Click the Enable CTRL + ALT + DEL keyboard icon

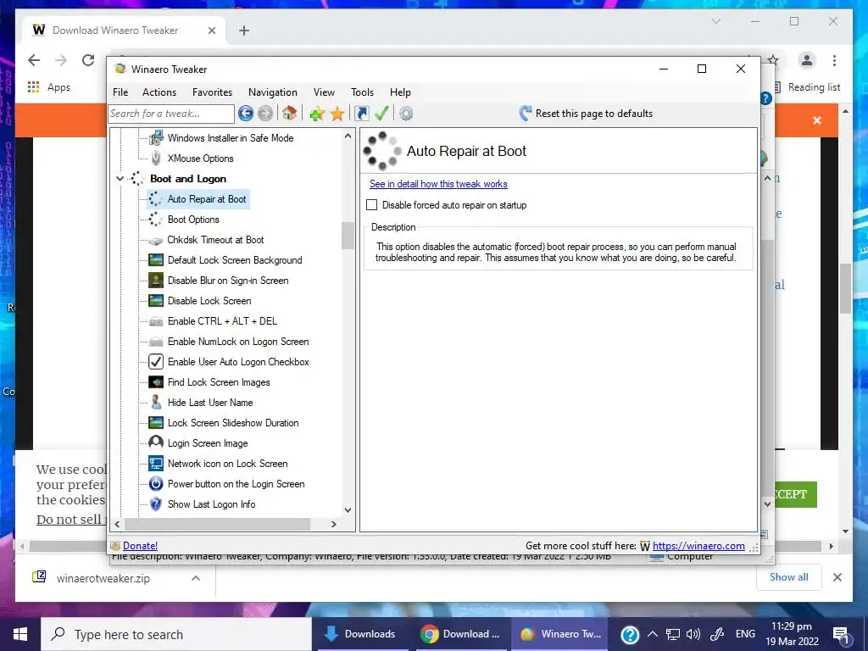[156, 321]
